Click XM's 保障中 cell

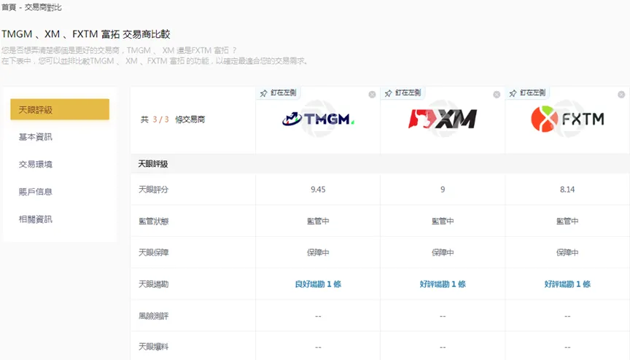tap(443, 252)
